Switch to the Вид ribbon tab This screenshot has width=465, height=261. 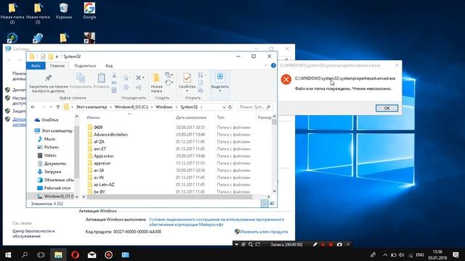[109, 66]
